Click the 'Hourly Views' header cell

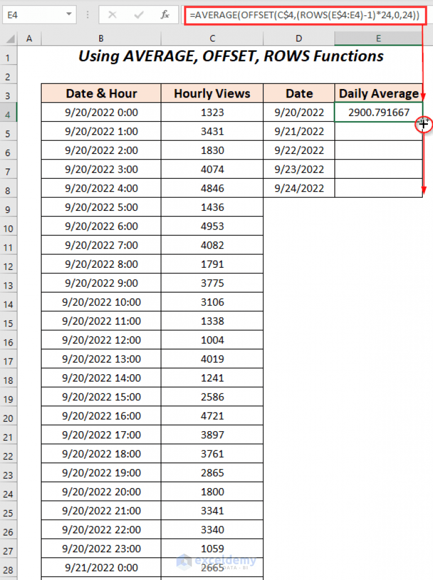(x=212, y=93)
